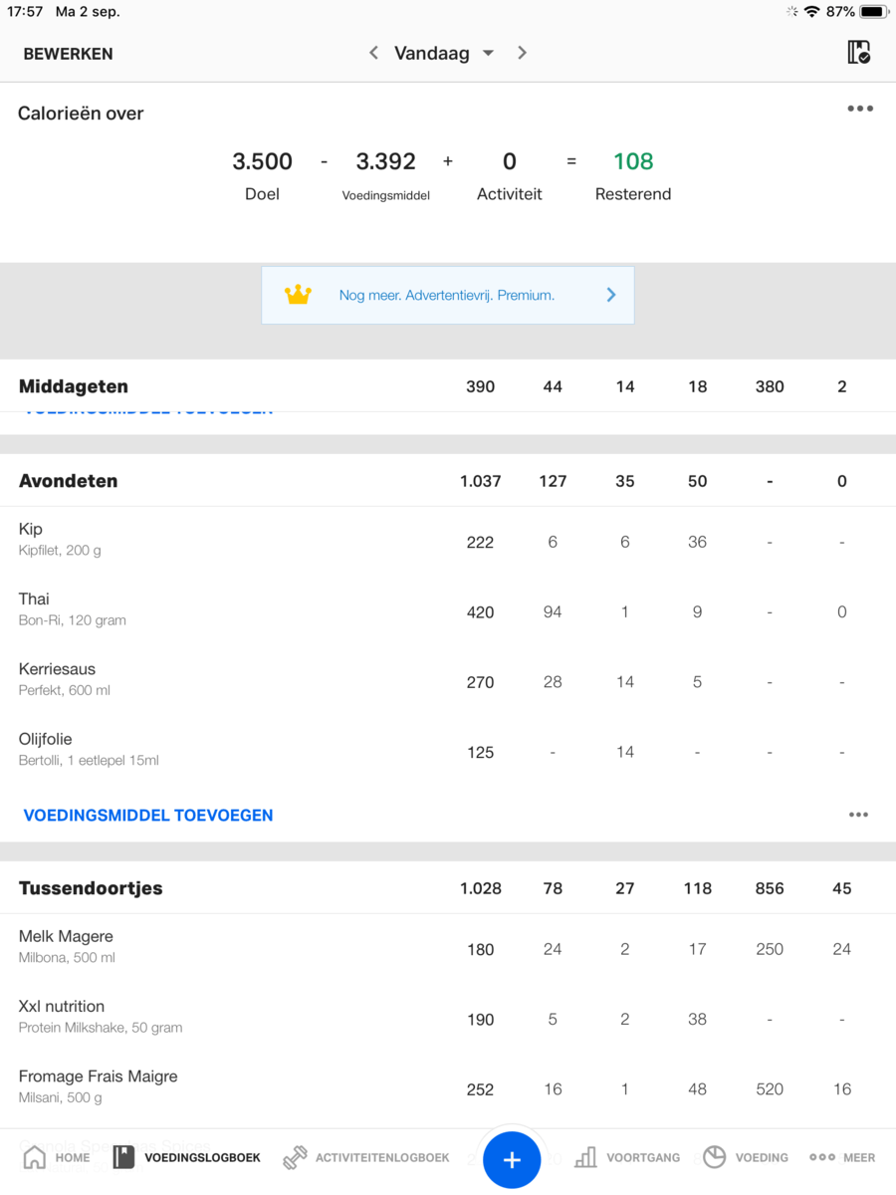
Task: Open the Melk Magere Milbona entry
Action: [67, 946]
